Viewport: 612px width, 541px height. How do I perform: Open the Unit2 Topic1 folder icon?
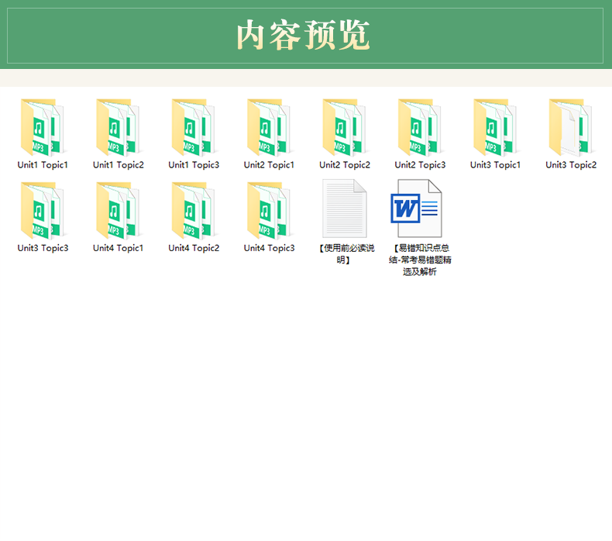pyautogui.click(x=269, y=127)
